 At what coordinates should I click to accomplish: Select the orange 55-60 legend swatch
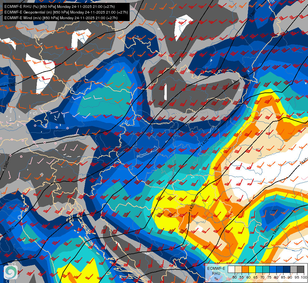[245, 269]
